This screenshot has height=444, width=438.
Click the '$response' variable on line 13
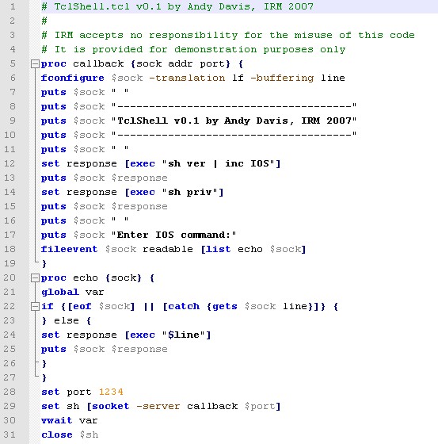pos(139,178)
